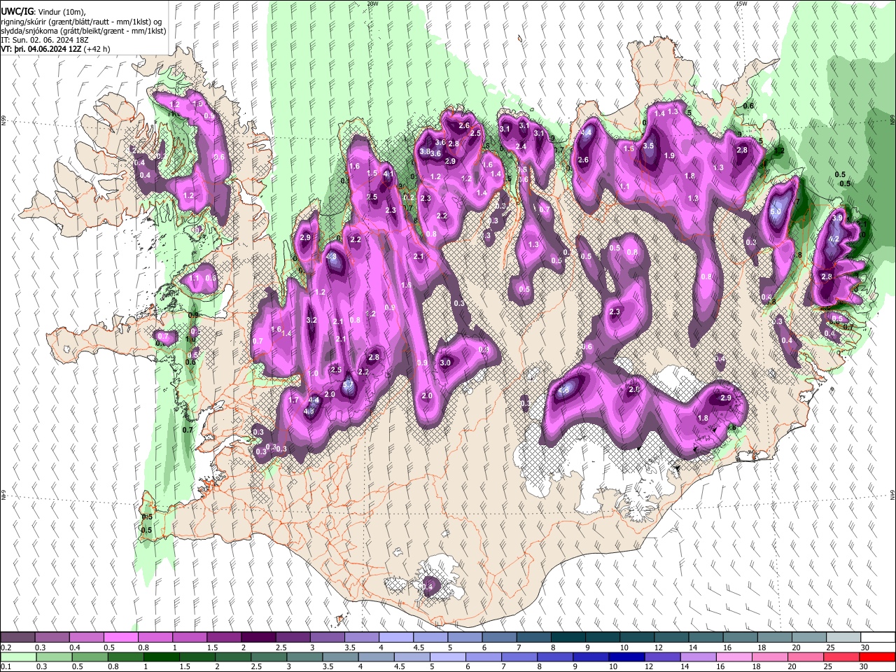The height and width of the screenshot is (672, 896).
Task: Click the 3 gray-green swatch on the rain scale
Action: [304, 657]
